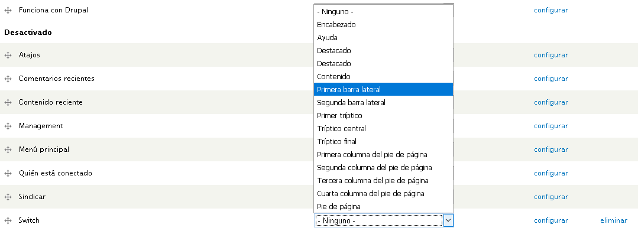Choose Primera barra lateral from the list

pyautogui.click(x=383, y=89)
